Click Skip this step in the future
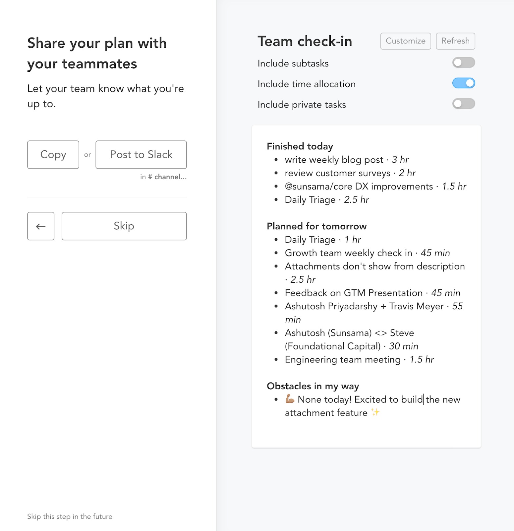This screenshot has height=531, width=514. click(x=70, y=516)
